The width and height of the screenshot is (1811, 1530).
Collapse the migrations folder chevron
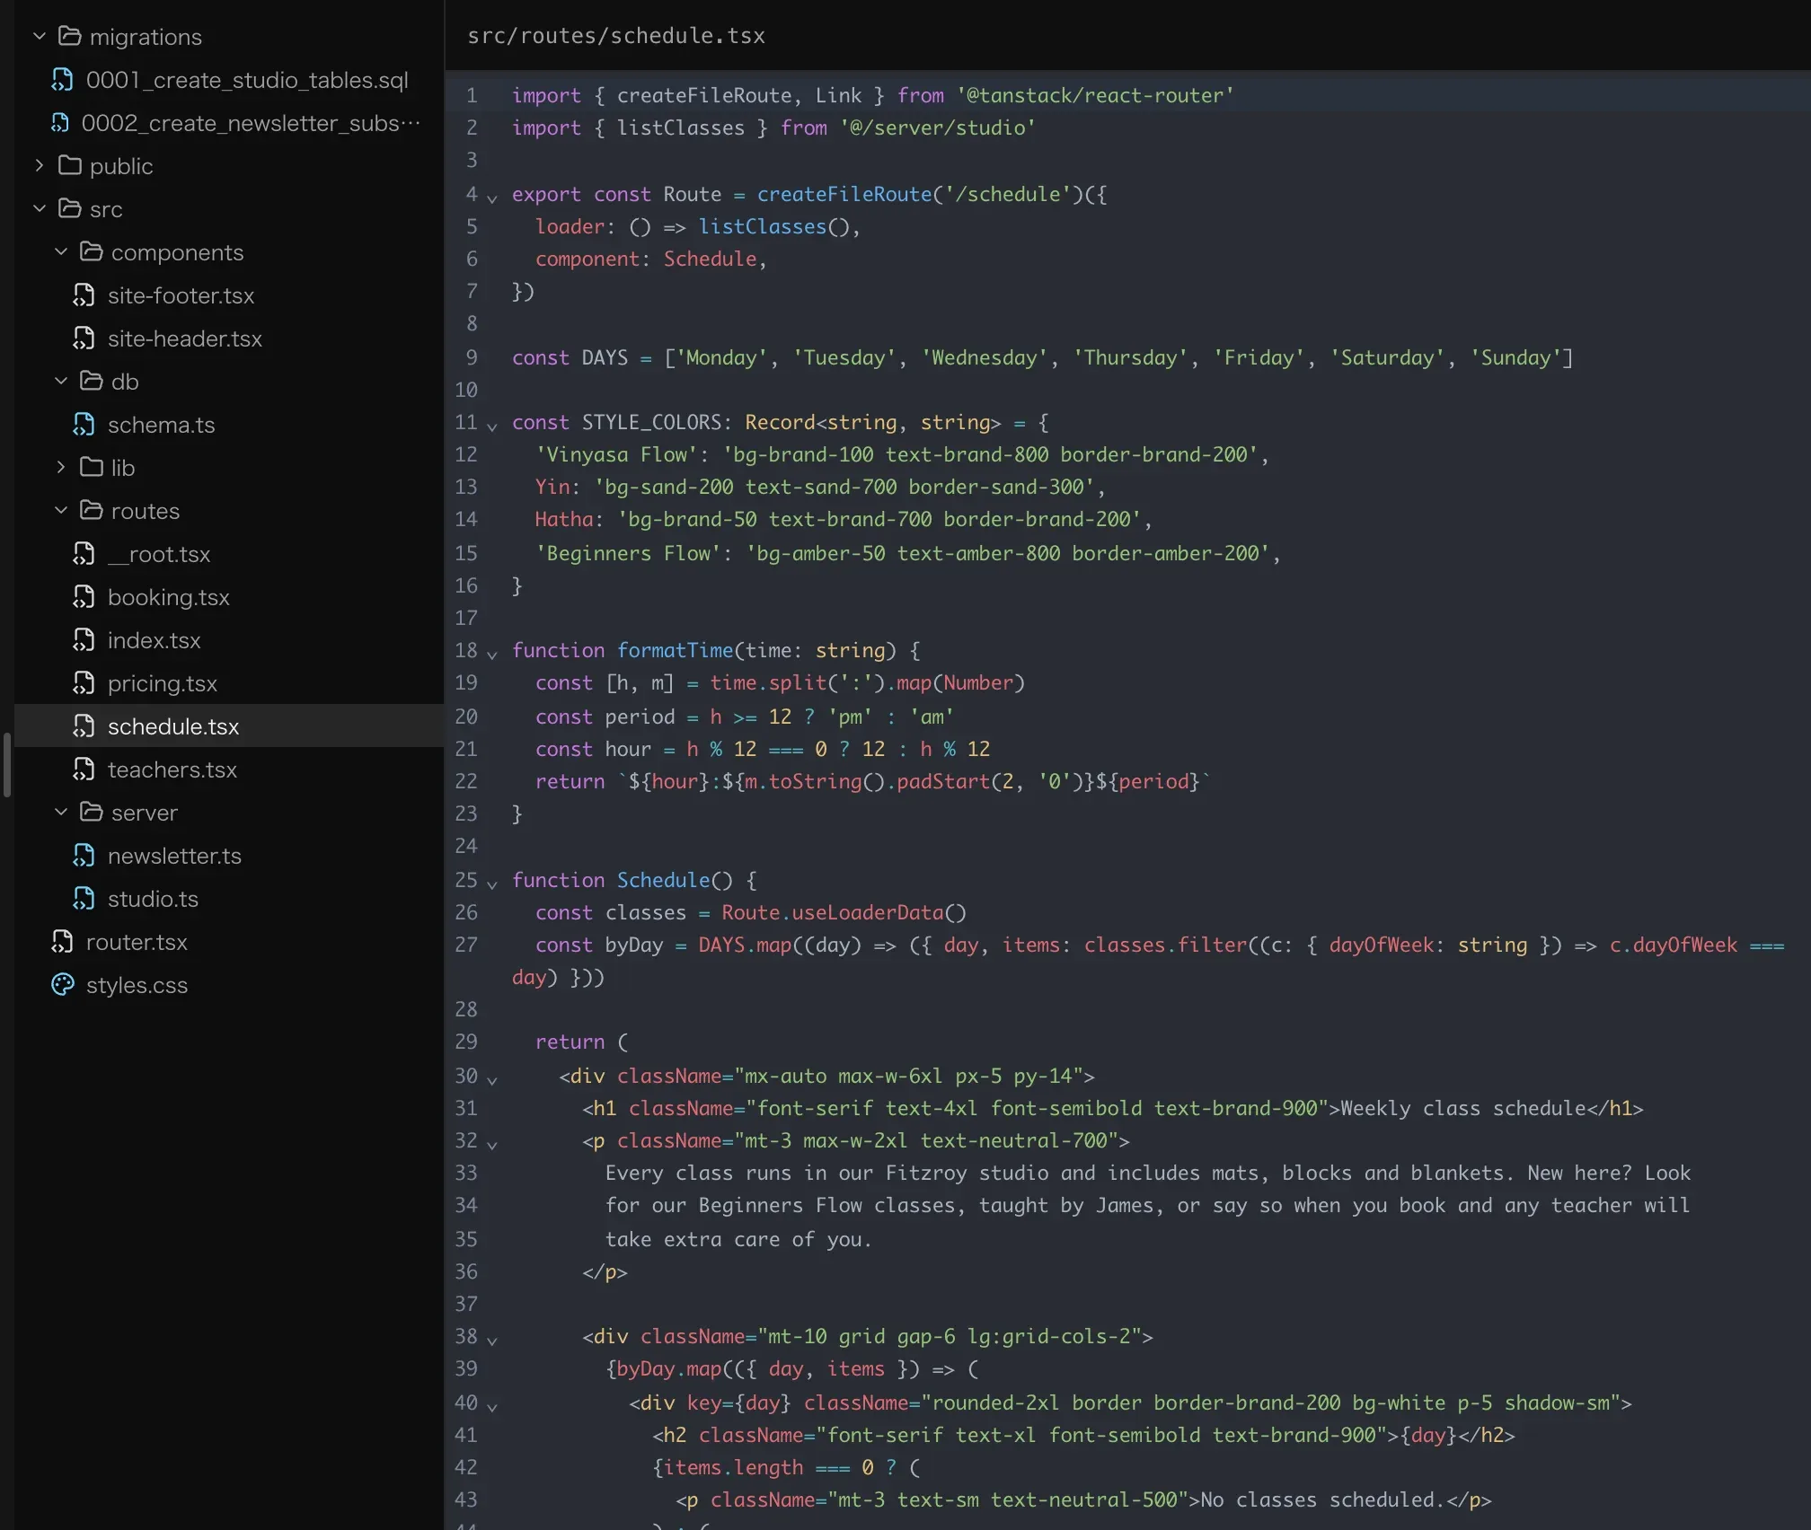point(40,36)
